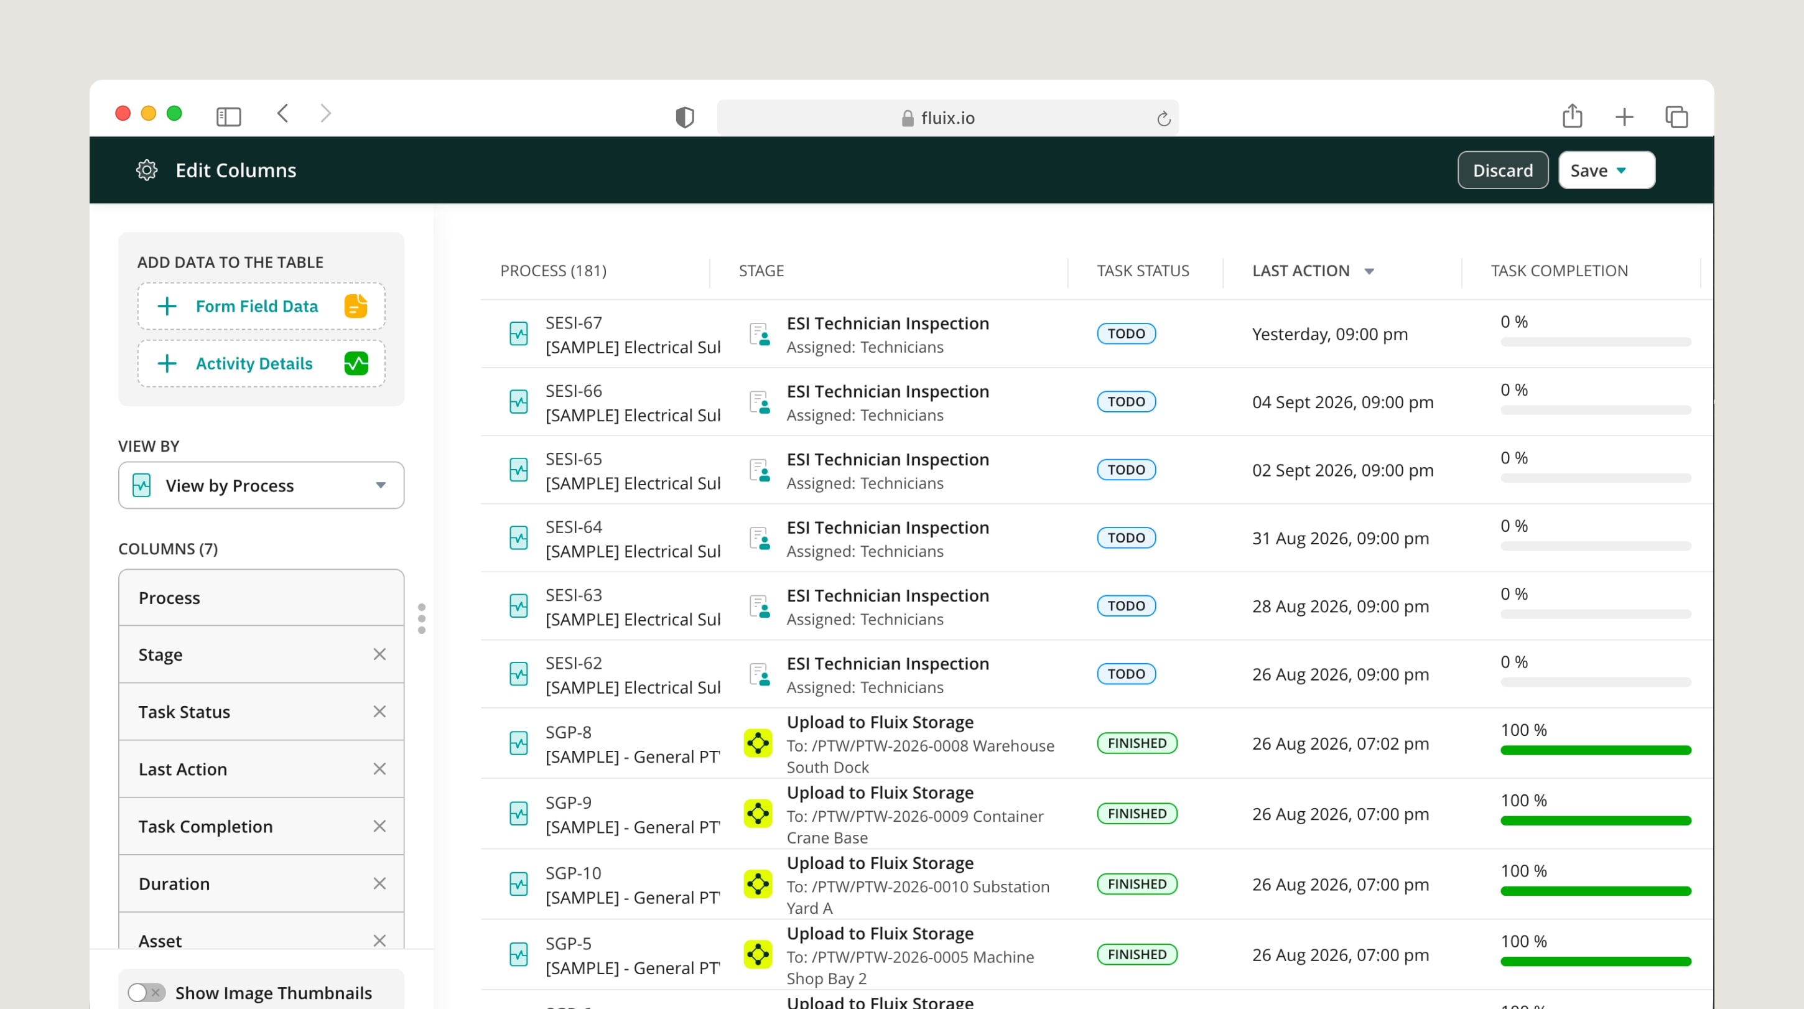This screenshot has width=1804, height=1009.
Task: Click 'Yesterday, 09:00 pm' last action cell
Action: click(1329, 334)
